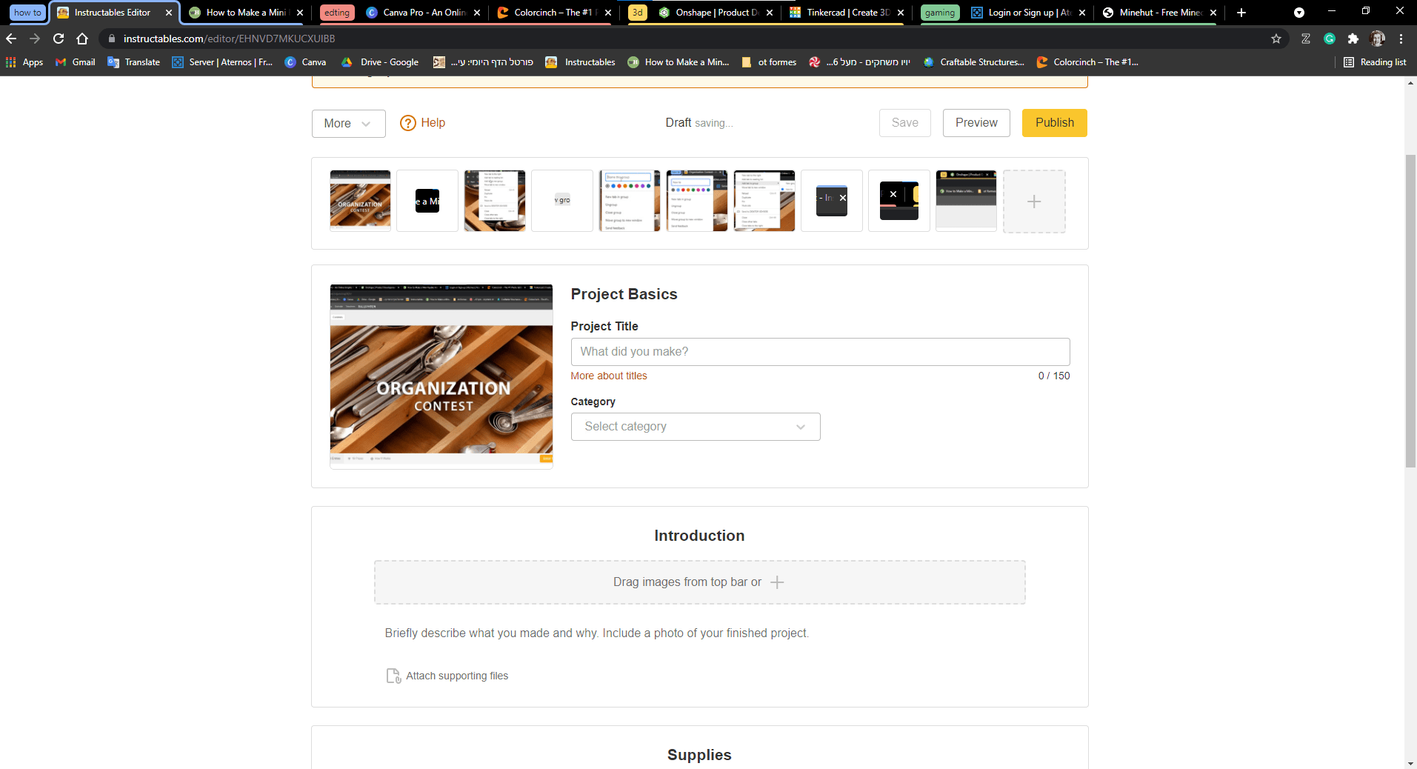Open the Select category dropdown

695,427
